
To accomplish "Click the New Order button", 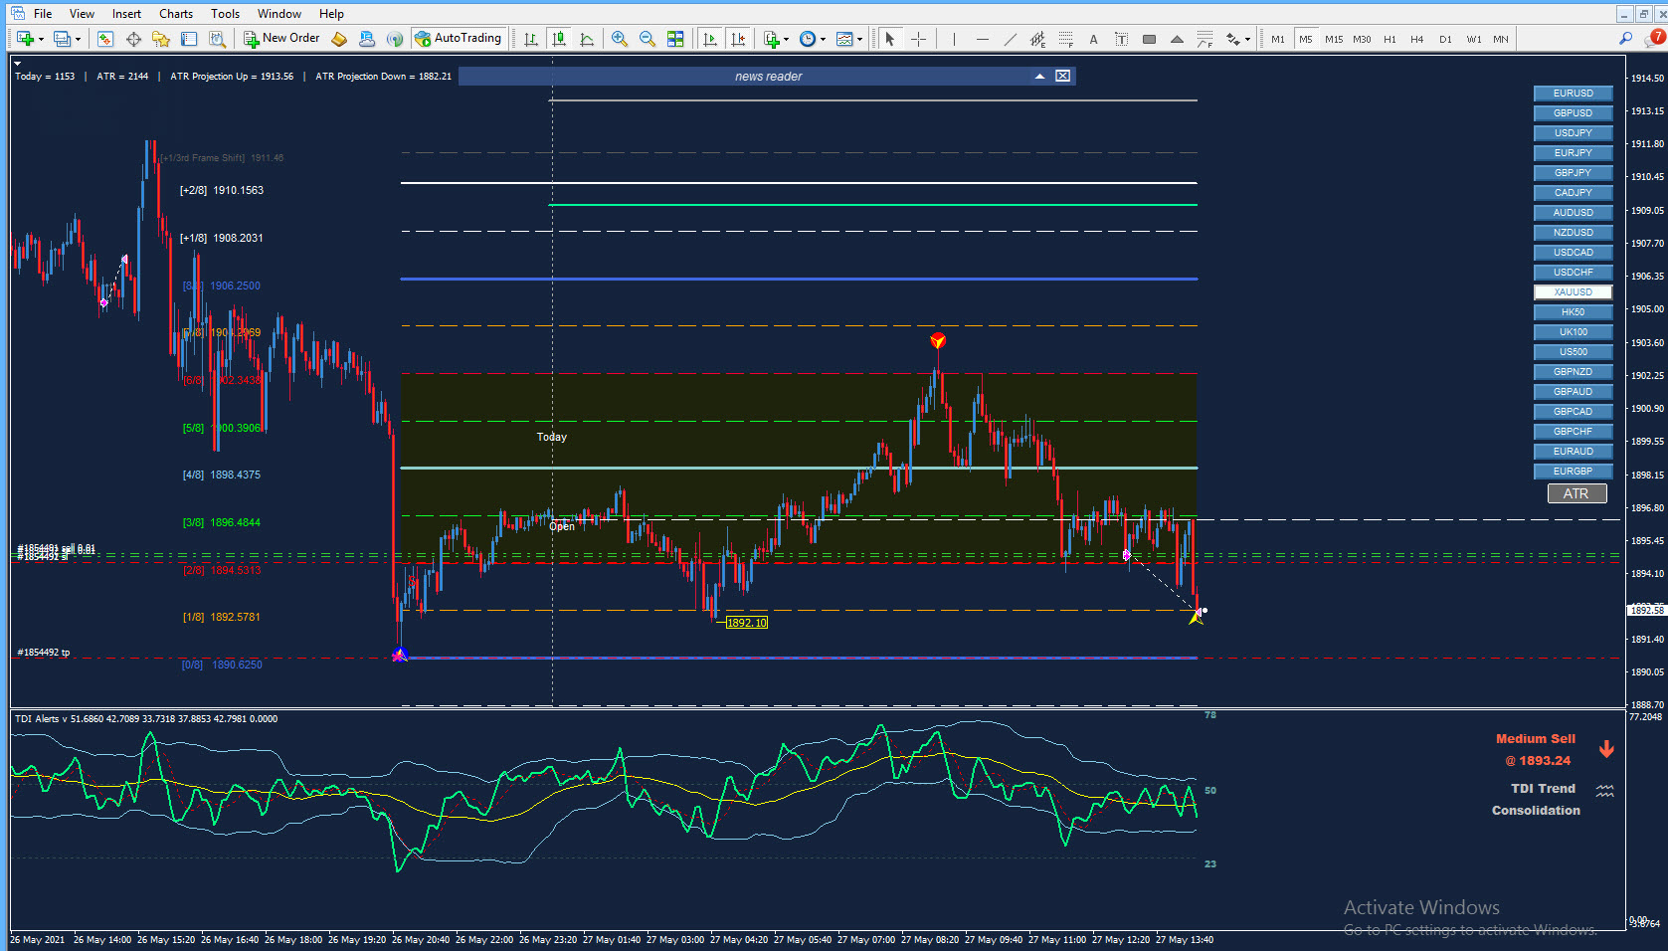I will click(x=281, y=38).
